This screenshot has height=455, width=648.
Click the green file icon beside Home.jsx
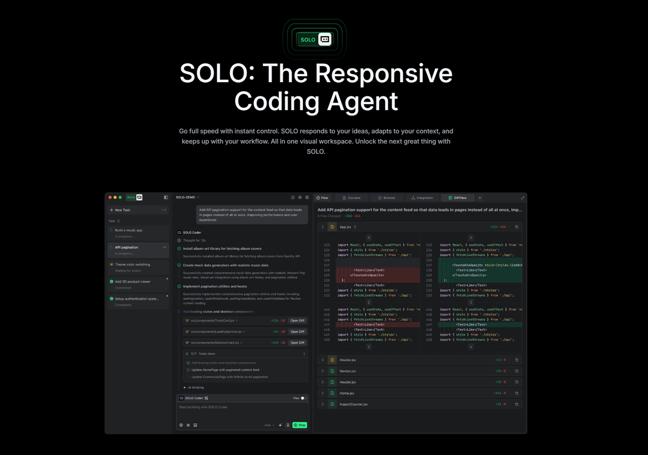tap(332, 393)
